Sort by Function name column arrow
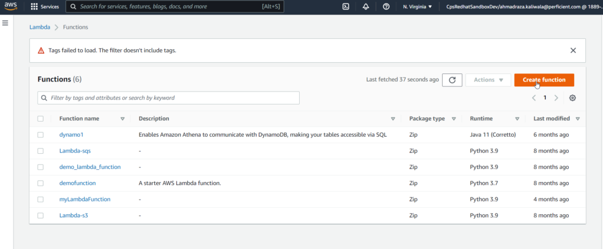The width and height of the screenshot is (603, 249). pyautogui.click(x=122, y=119)
